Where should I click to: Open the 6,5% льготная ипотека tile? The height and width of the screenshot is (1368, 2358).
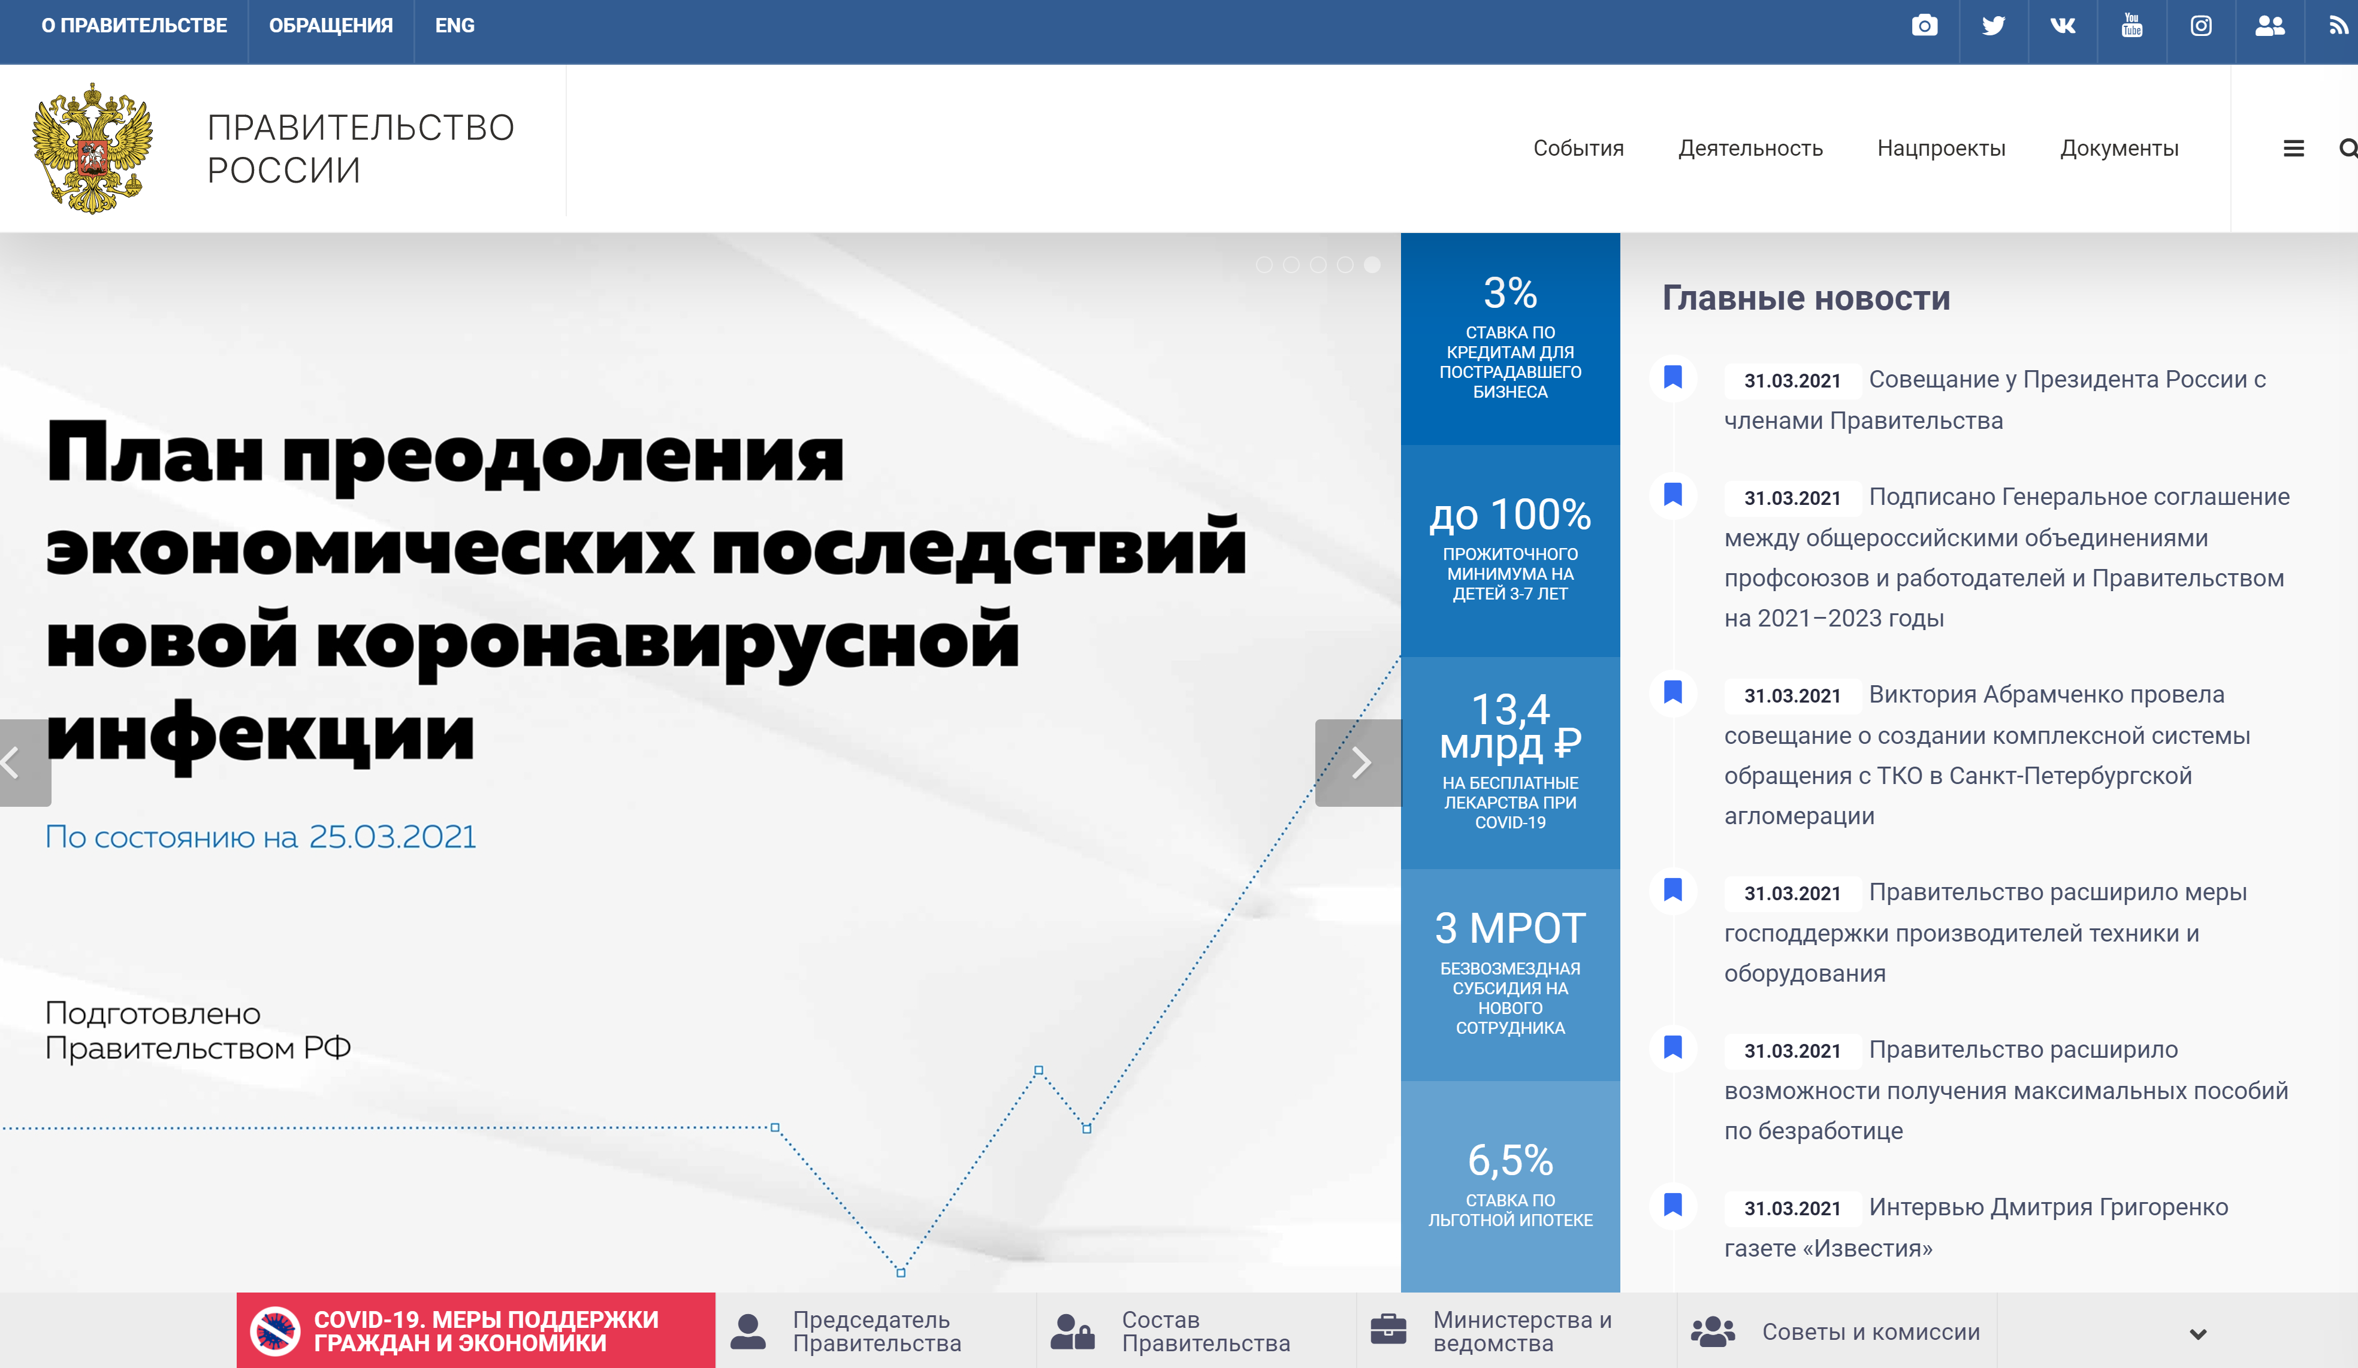(x=1509, y=1187)
